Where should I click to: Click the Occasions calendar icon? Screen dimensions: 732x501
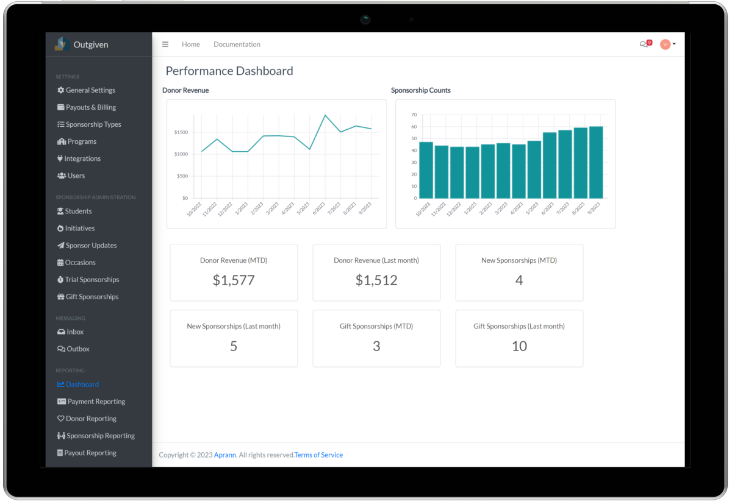60,263
